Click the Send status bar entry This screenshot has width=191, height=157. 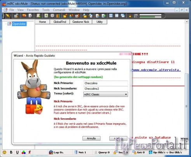pyautogui.click(x=121, y=152)
